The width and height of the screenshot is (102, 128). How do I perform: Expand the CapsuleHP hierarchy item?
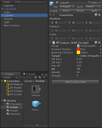[2, 9]
